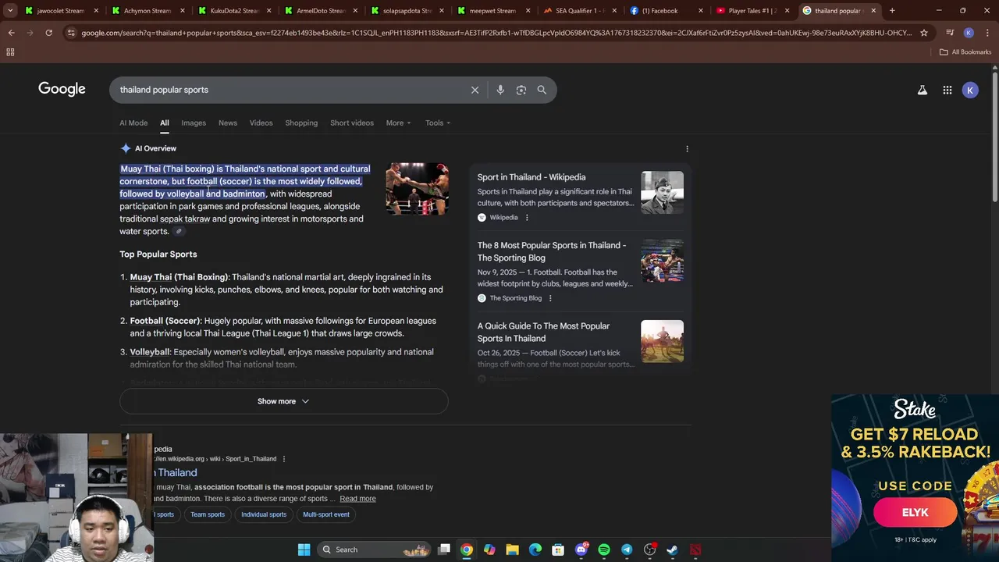Open A Quick Guide To Most Popular Sports
The image size is (999, 562).
pyautogui.click(x=543, y=333)
